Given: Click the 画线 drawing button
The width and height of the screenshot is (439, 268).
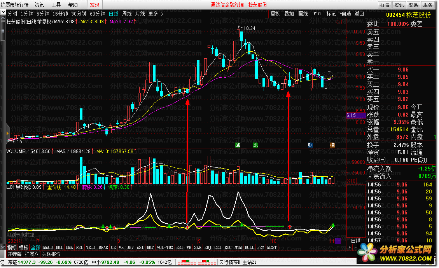Looking at the screenshot, I should click(303, 14).
